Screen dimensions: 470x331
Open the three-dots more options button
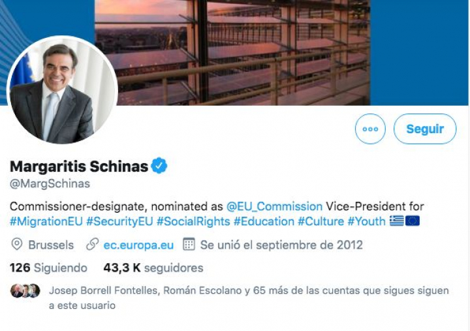(x=370, y=129)
